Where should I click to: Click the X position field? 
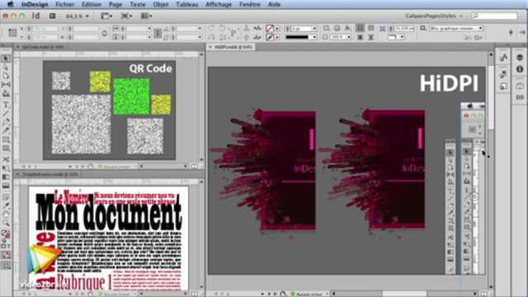(46, 29)
